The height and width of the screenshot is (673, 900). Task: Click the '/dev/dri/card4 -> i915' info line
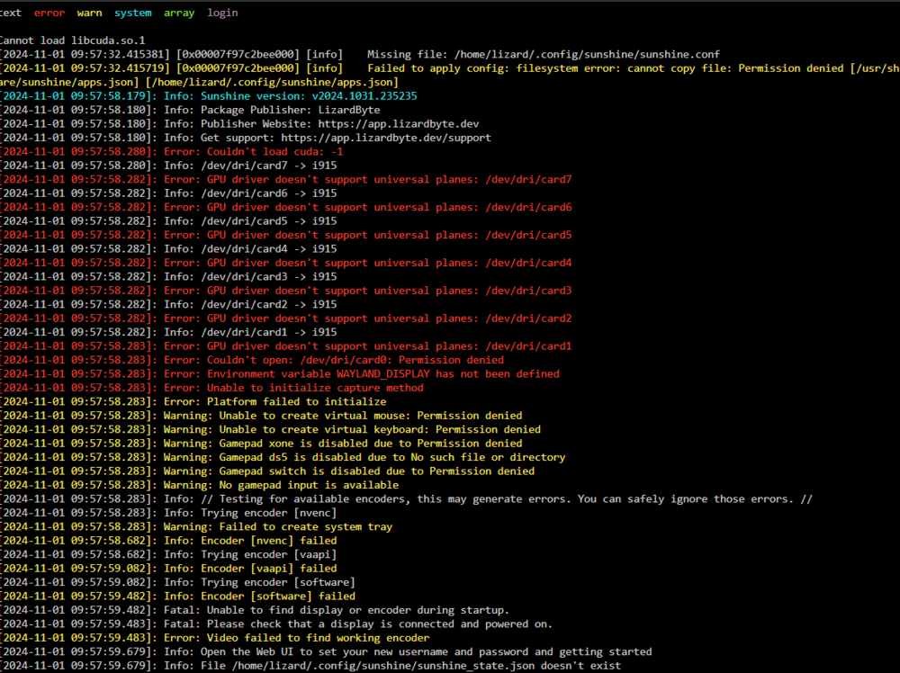pyautogui.click(x=168, y=249)
